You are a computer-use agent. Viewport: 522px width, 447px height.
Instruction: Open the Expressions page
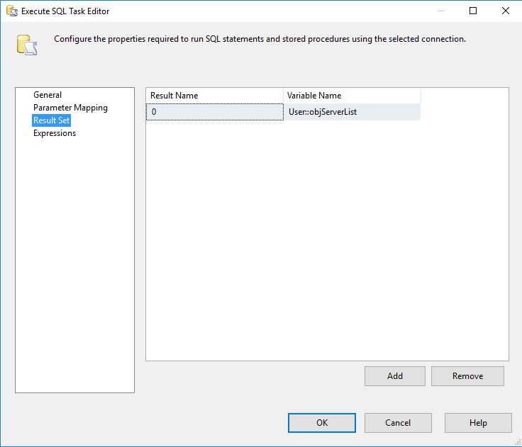pos(55,133)
